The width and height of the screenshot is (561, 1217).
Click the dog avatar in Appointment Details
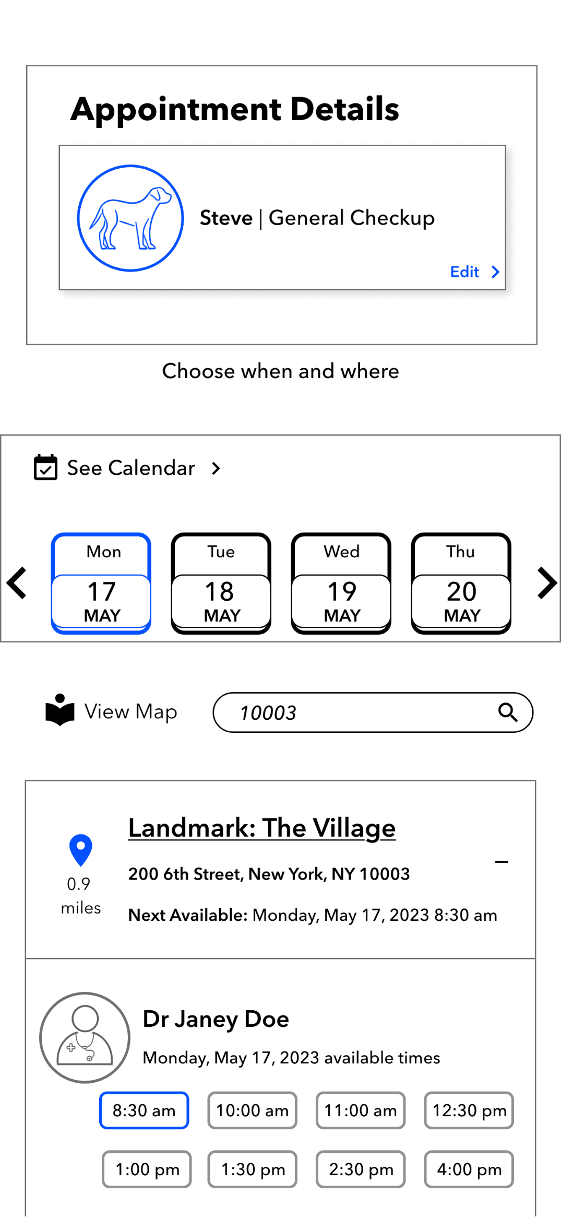coord(130,217)
